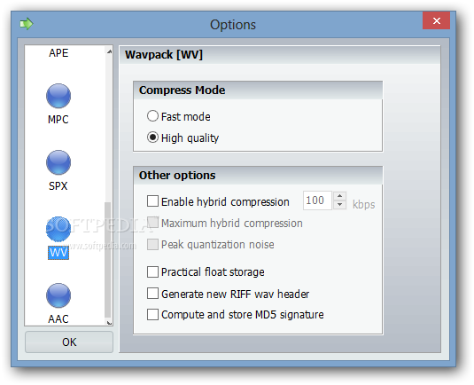This screenshot has height=385, width=474.
Task: Enable hybrid compression checkbox
Action: [152, 201]
